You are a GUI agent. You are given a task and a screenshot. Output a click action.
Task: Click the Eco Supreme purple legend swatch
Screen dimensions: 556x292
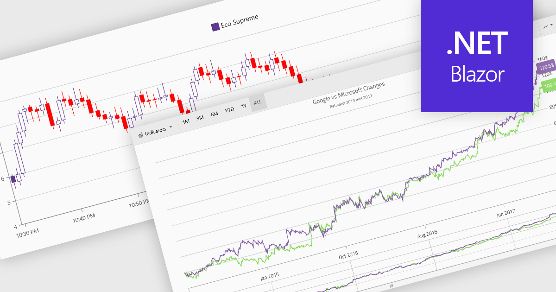coord(215,27)
